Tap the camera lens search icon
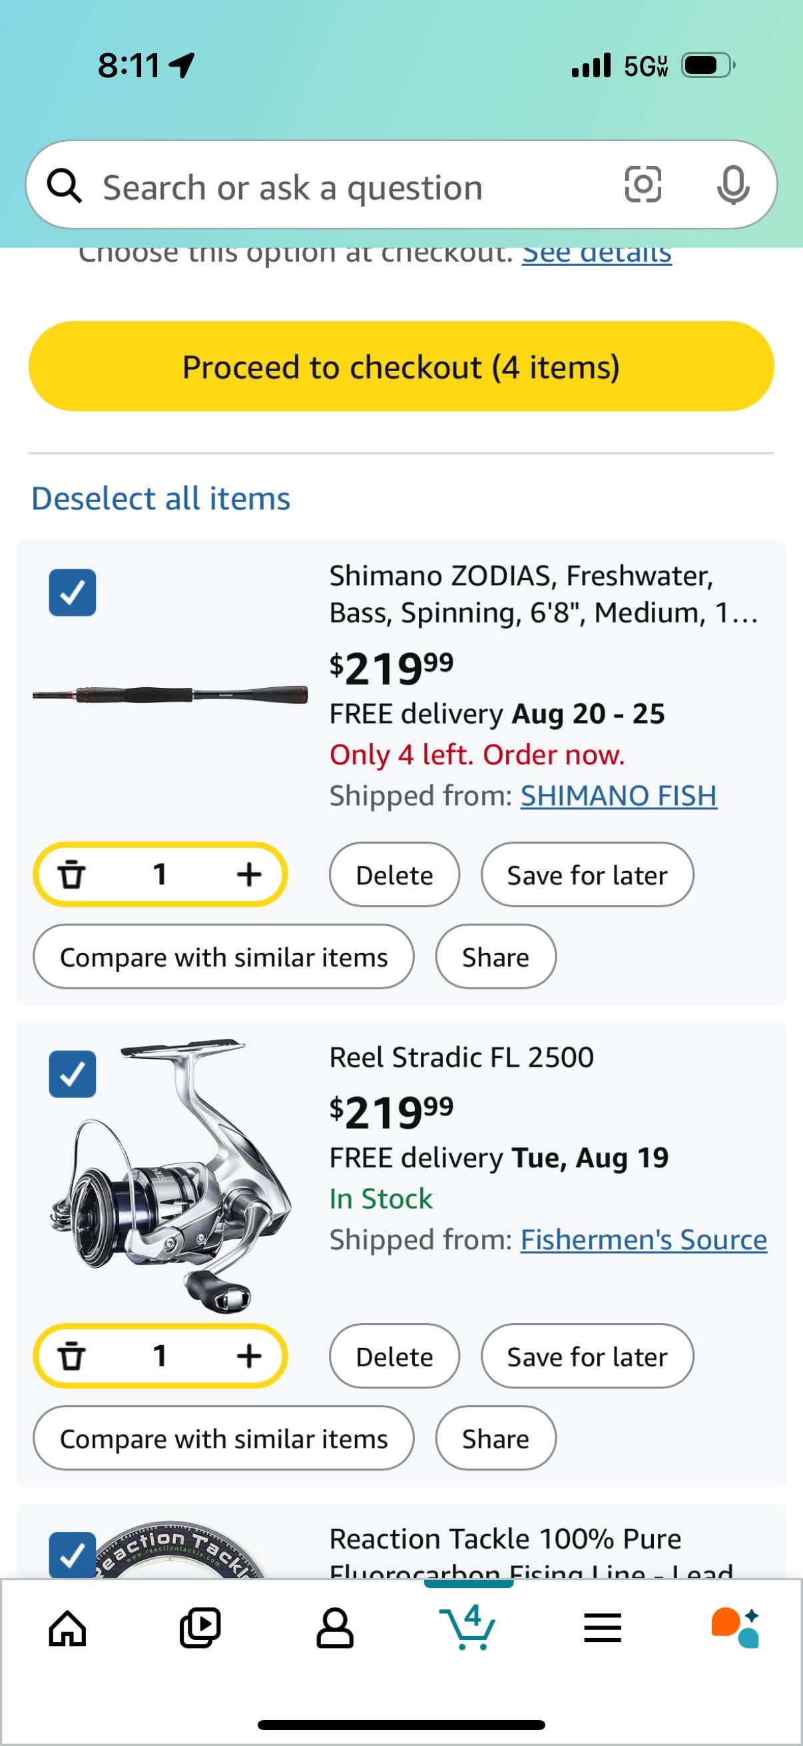 (643, 185)
